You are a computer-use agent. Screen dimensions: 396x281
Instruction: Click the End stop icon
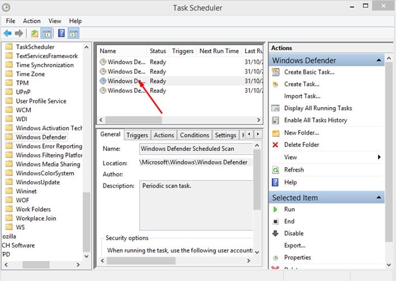pos(276,221)
